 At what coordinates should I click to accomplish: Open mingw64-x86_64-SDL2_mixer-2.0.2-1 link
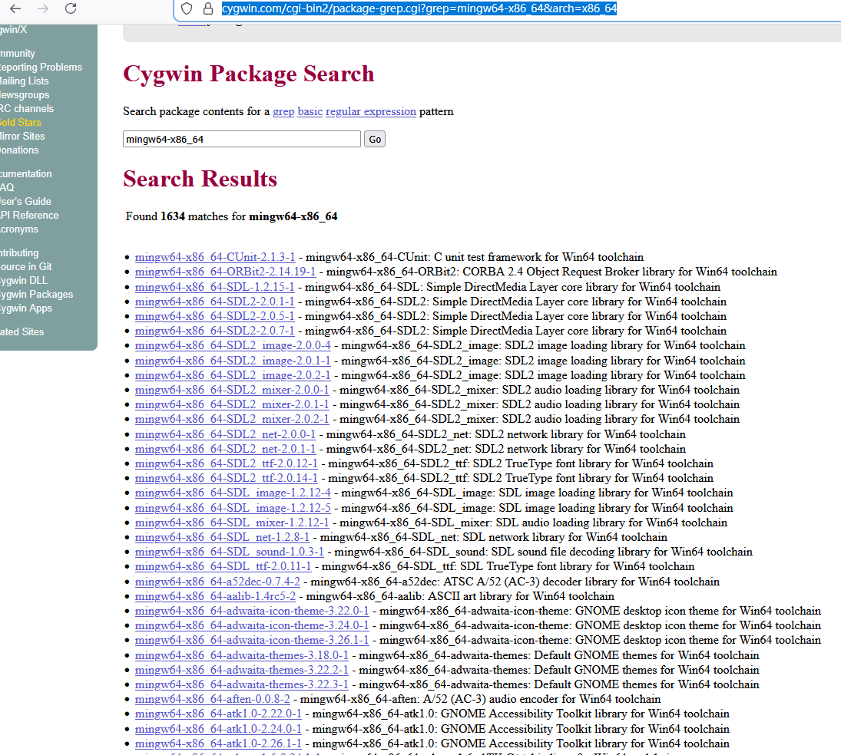(232, 419)
